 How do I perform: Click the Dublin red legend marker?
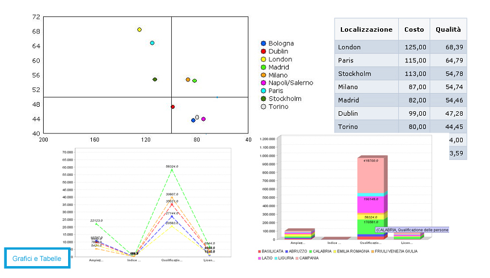[x=263, y=52]
